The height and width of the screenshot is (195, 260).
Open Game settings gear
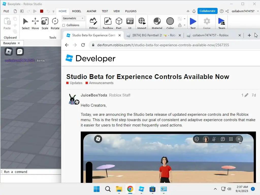click(207, 23)
